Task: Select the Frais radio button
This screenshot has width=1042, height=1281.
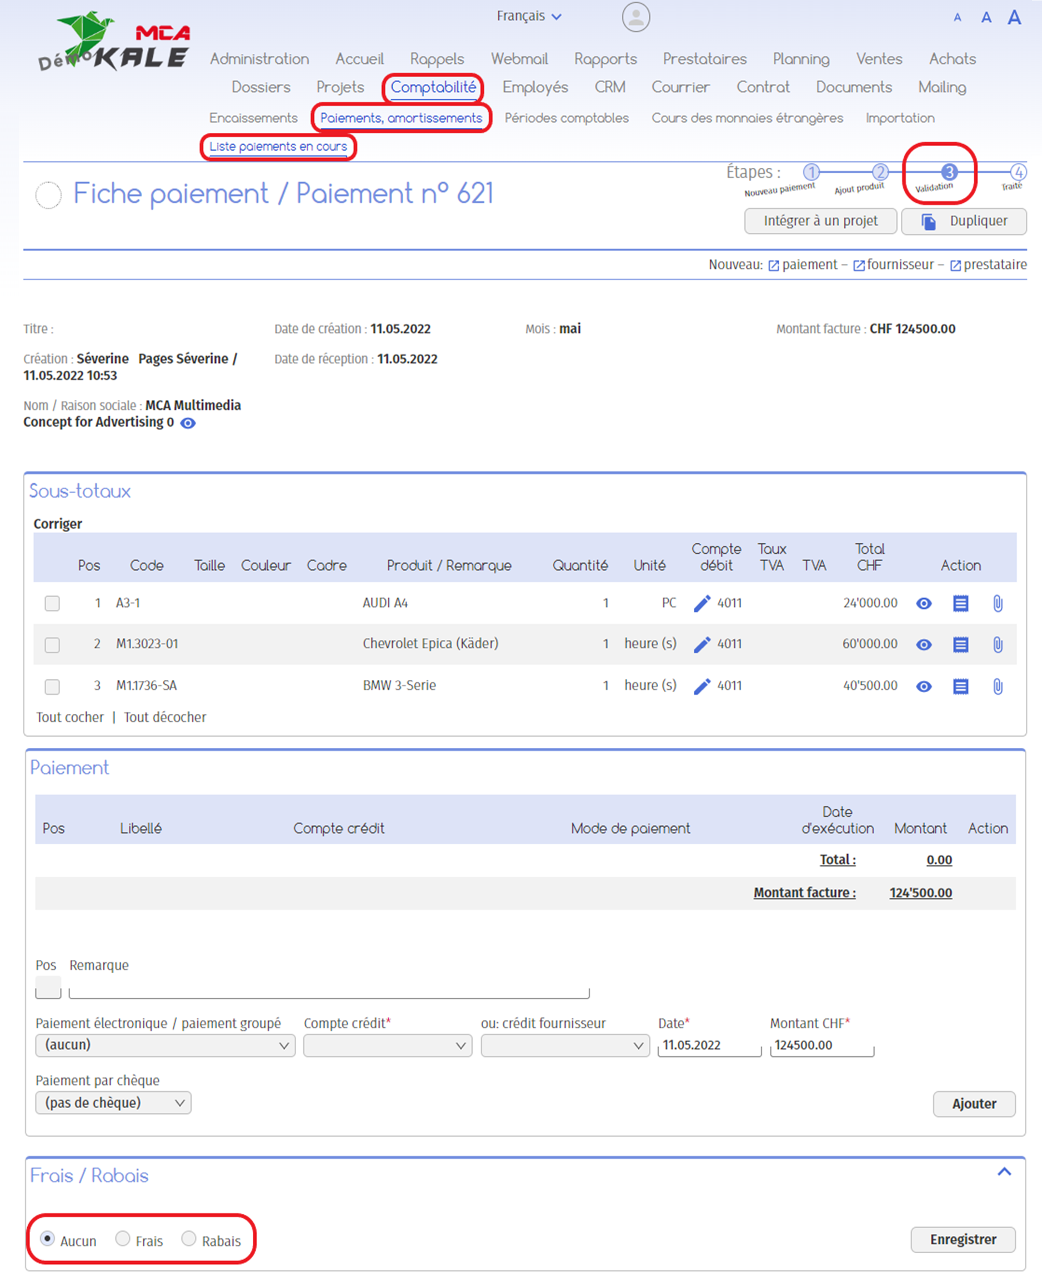Action: point(122,1238)
